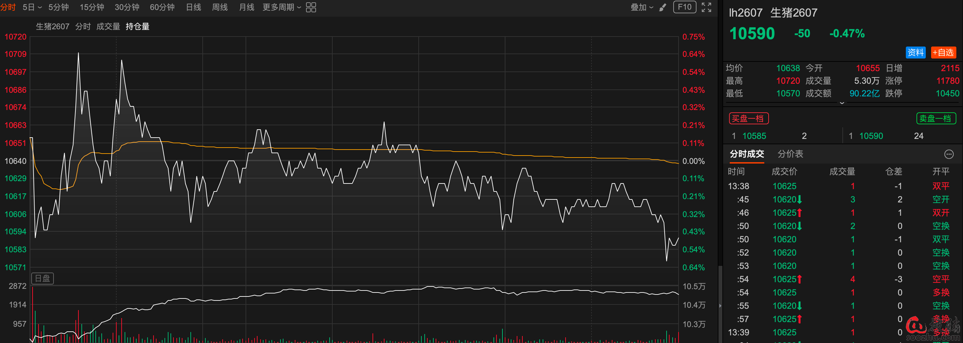Click the 卖盘一档 ask level button
Viewport: 963px width, 343px height.
tap(936, 119)
